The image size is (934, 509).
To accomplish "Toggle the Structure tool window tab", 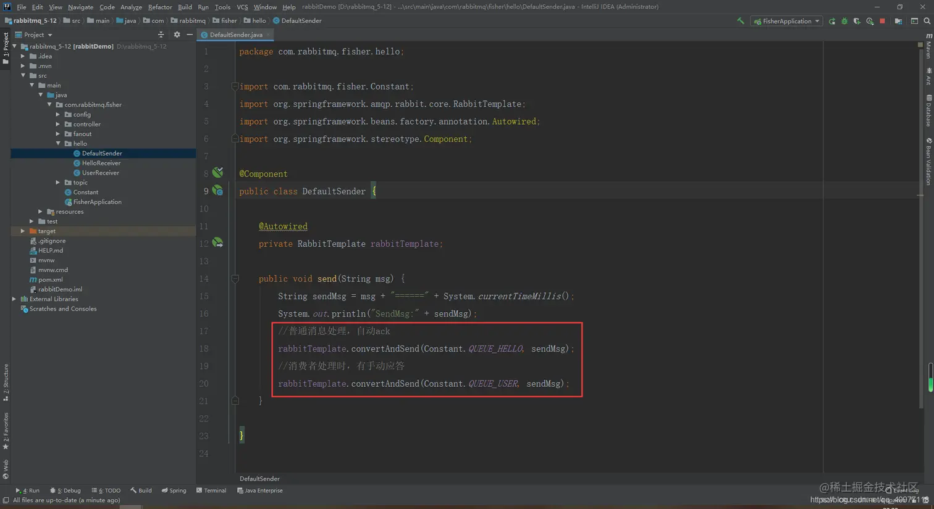I will point(5,383).
